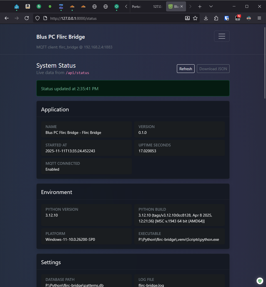This screenshot has width=266, height=287.
Task: Open the extension with red 5 badge
Action: [x=238, y=18]
